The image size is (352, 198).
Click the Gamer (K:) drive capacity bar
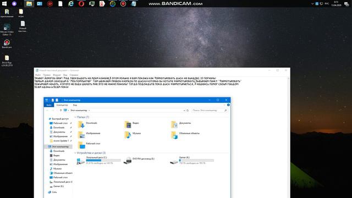(x=196, y=160)
